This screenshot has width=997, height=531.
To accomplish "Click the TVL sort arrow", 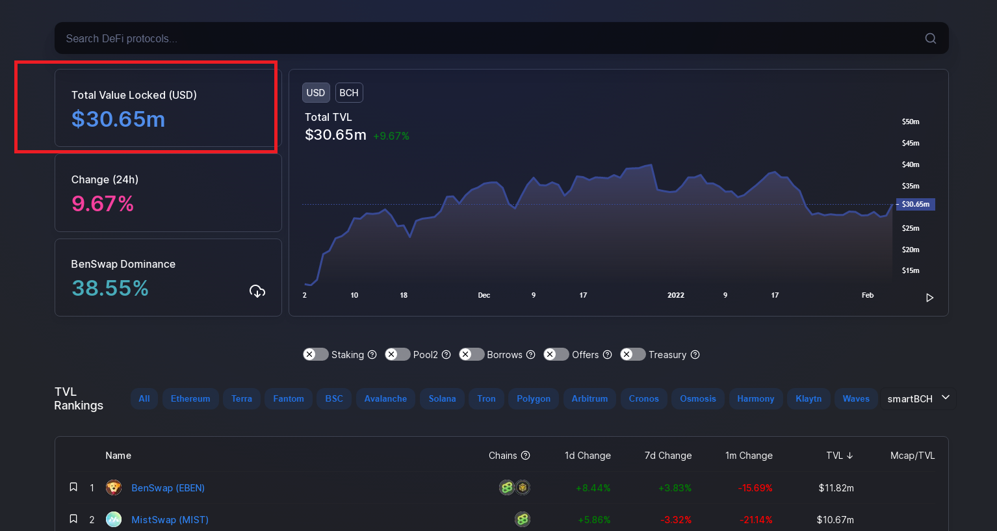I will 849,456.
